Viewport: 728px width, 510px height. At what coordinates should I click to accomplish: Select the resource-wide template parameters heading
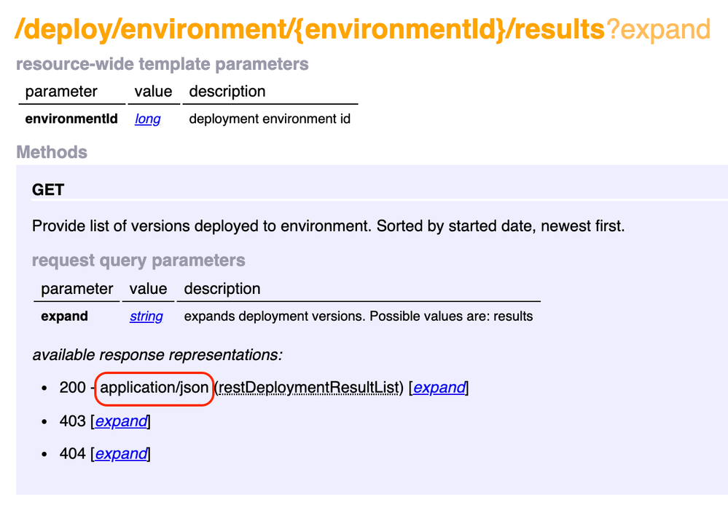[x=162, y=64]
